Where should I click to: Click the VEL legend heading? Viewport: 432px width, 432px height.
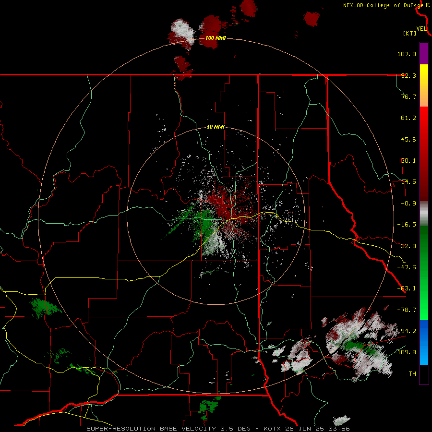pyautogui.click(x=421, y=29)
